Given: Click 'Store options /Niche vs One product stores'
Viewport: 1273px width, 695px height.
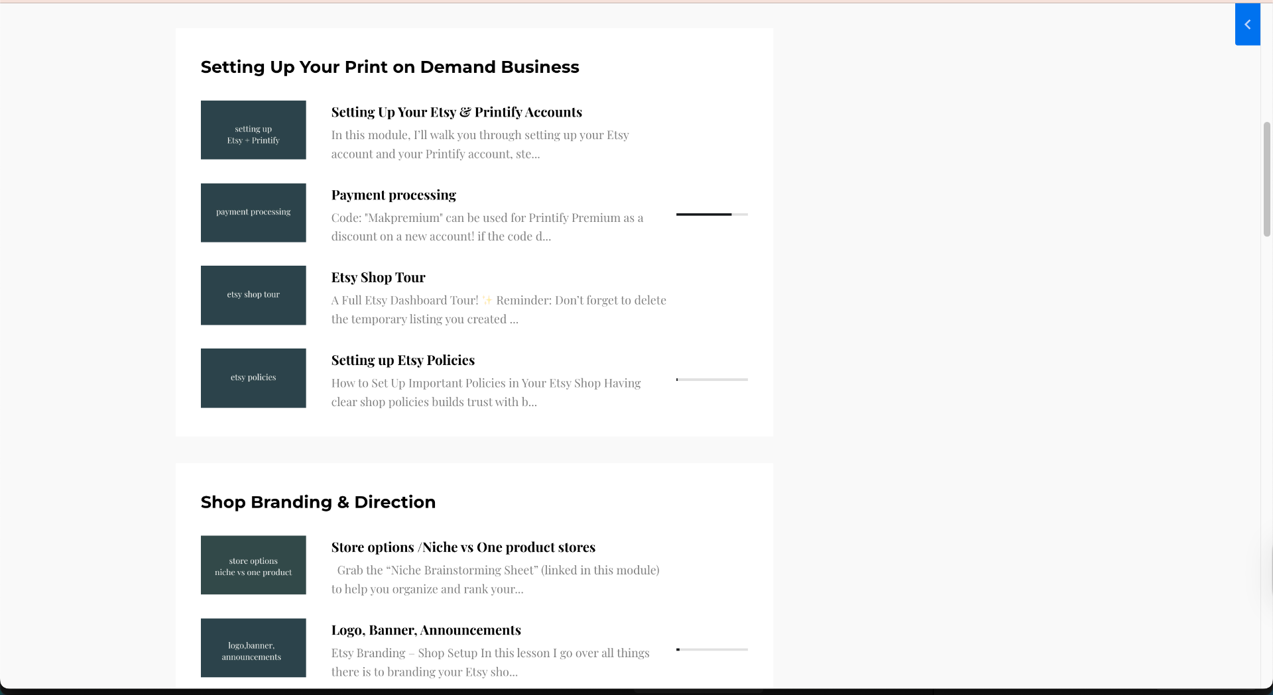Looking at the screenshot, I should pos(463,547).
